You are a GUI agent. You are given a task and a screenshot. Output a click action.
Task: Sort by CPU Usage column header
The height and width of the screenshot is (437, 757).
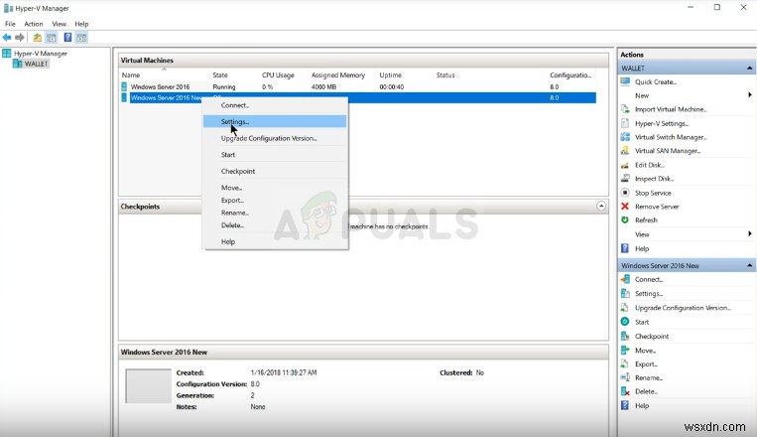point(278,74)
